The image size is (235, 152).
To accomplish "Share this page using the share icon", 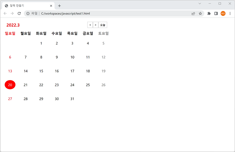I will tap(193, 13).
